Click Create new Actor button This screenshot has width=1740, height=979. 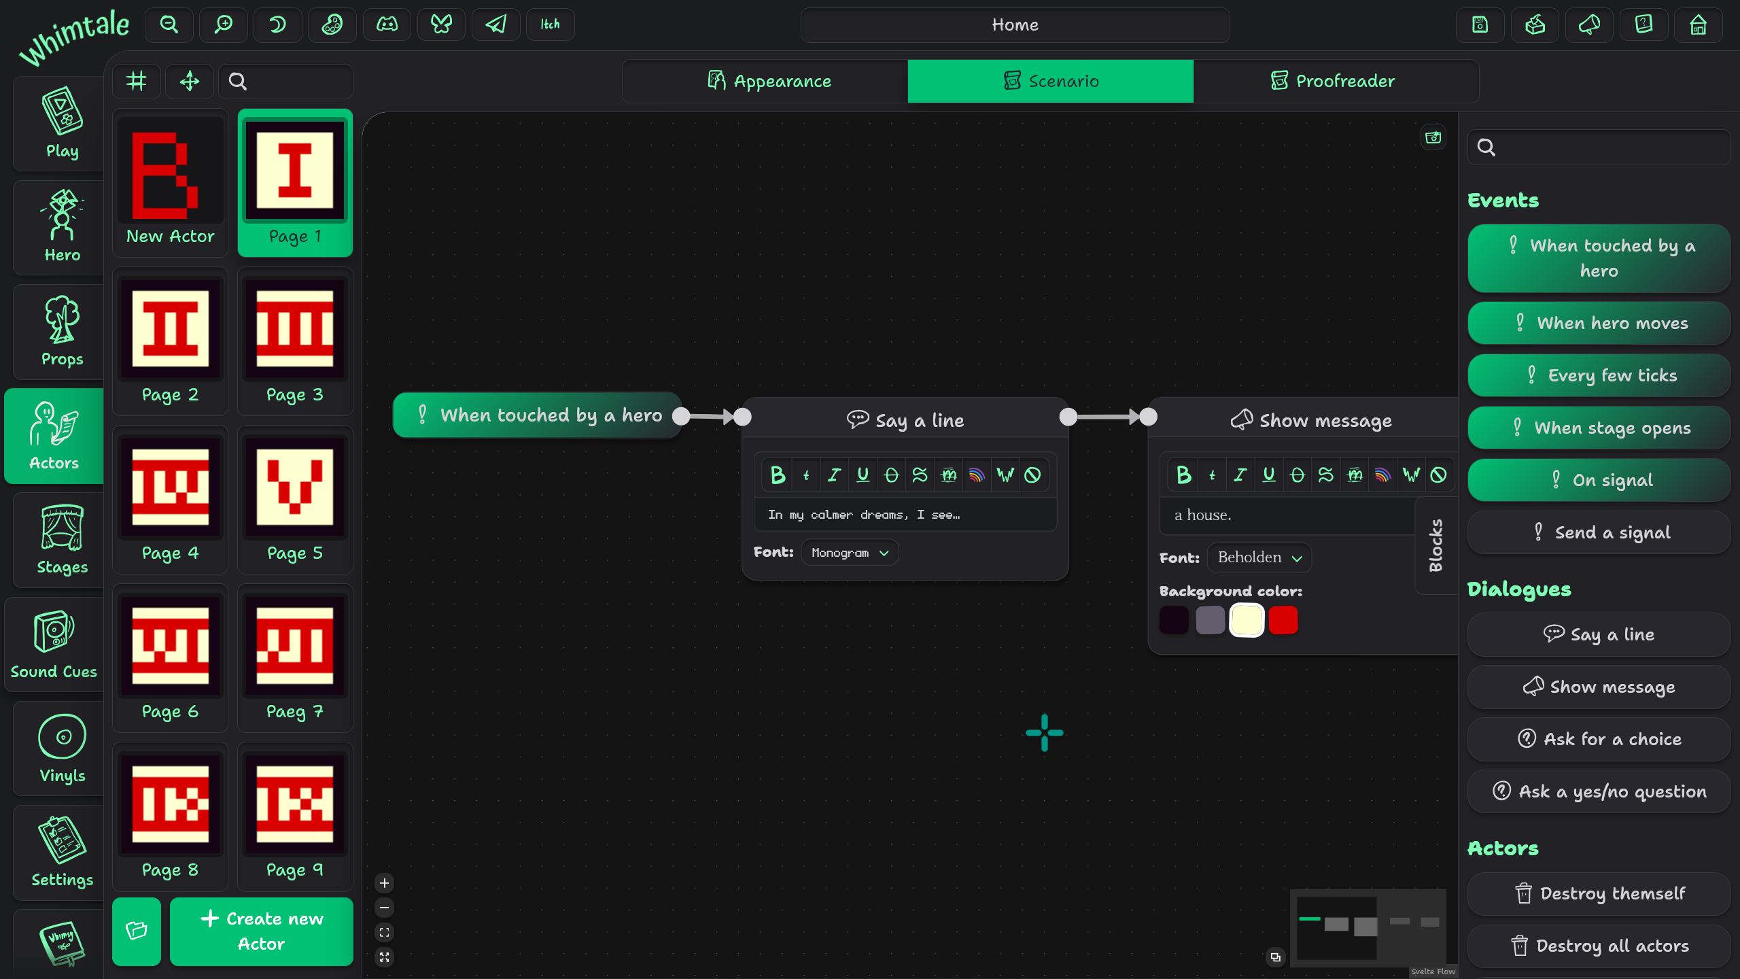point(262,931)
